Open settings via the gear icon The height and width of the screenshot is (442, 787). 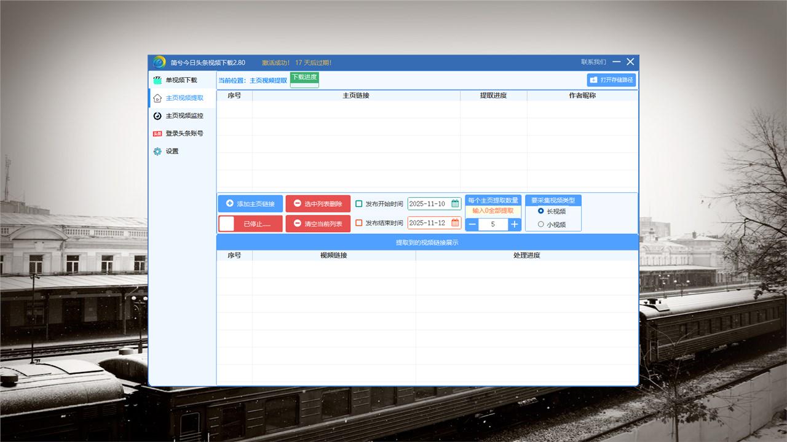tap(157, 152)
